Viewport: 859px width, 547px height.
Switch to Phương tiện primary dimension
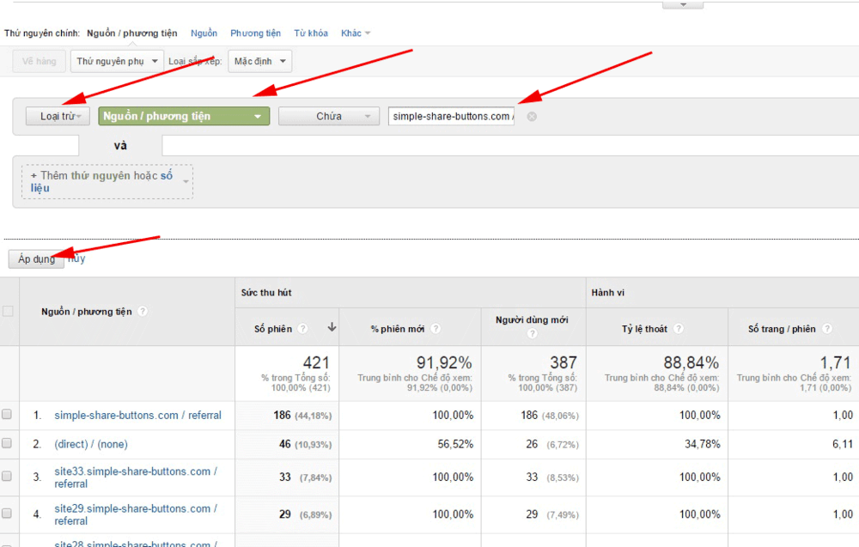tap(255, 33)
